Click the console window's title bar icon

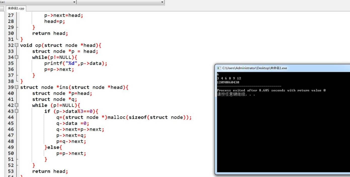219,68
